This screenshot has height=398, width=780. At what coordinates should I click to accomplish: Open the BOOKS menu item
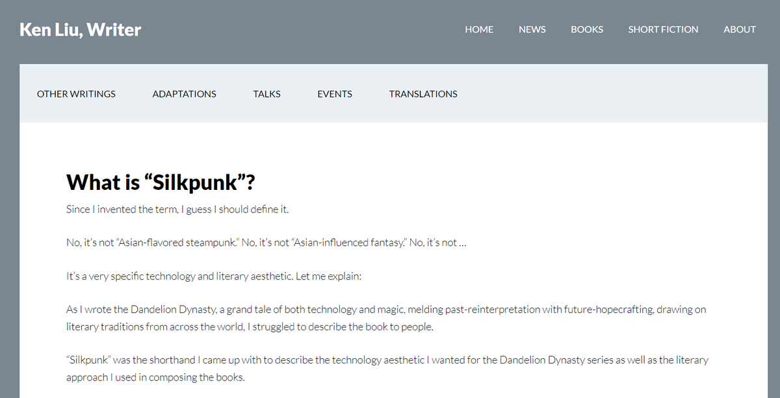click(x=586, y=29)
